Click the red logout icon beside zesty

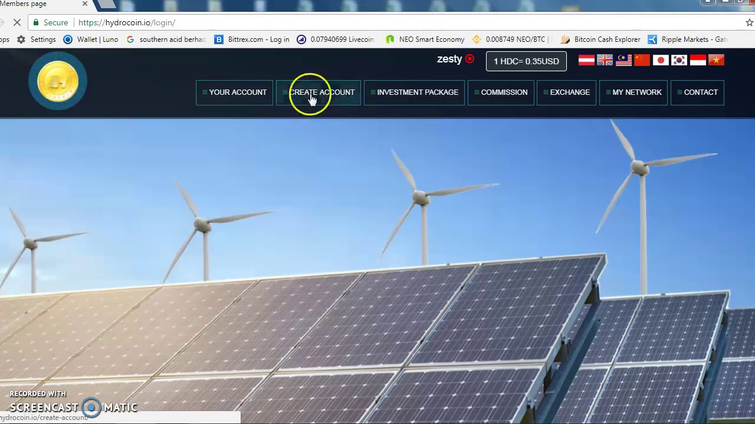pyautogui.click(x=470, y=59)
